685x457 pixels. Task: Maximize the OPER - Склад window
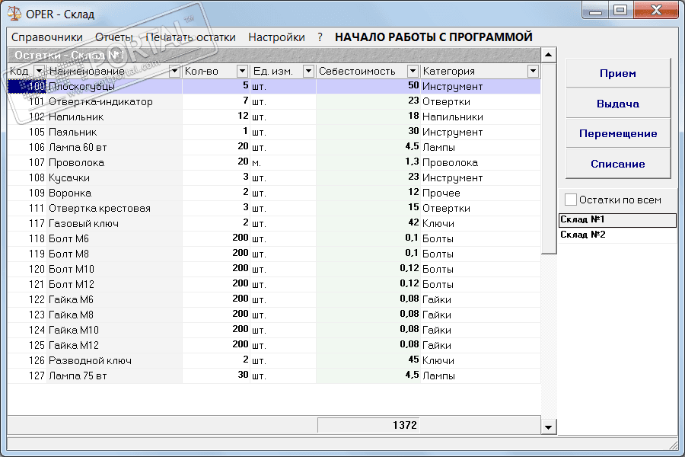click(620, 11)
